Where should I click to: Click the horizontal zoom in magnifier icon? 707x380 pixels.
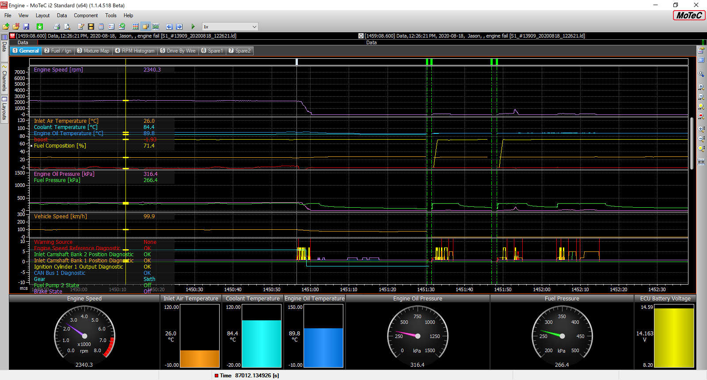pos(701,87)
